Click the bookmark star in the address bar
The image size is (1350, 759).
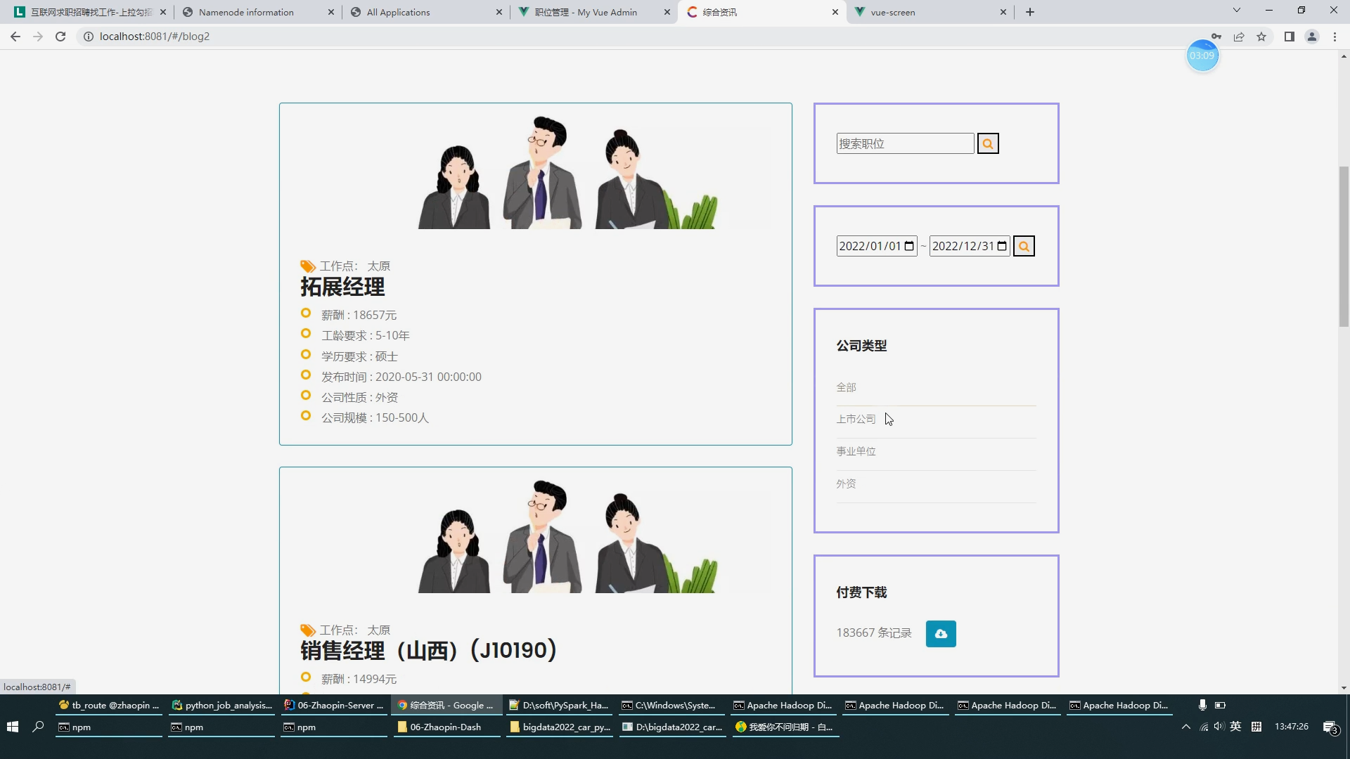pyautogui.click(x=1261, y=37)
